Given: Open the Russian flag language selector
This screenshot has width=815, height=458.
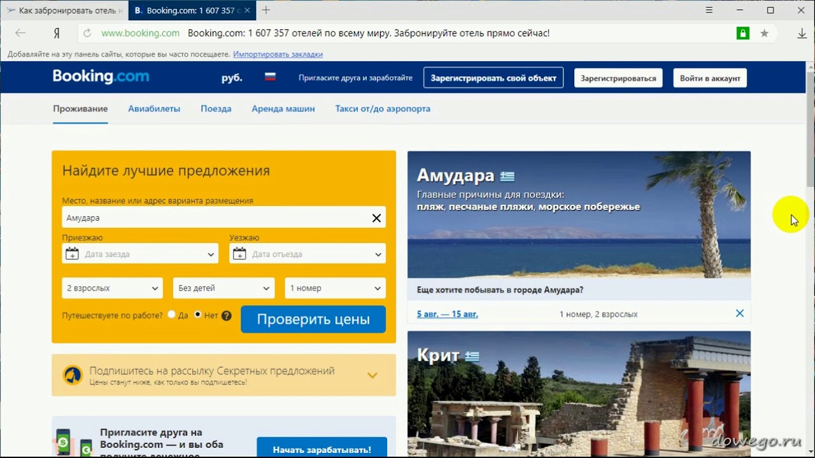Looking at the screenshot, I should pyautogui.click(x=270, y=78).
